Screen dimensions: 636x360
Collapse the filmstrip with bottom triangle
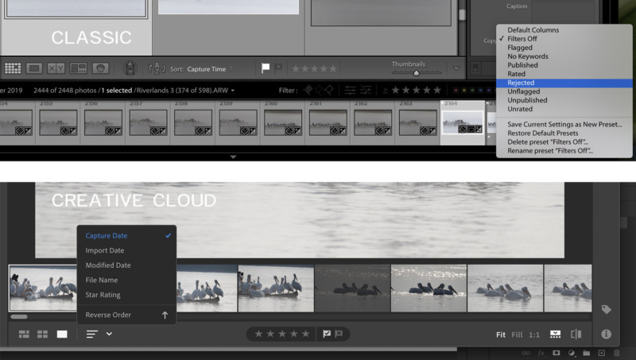pyautogui.click(x=233, y=157)
